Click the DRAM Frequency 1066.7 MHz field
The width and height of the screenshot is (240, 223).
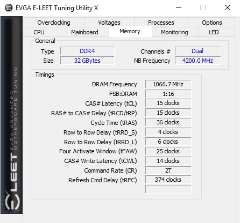coord(168,84)
